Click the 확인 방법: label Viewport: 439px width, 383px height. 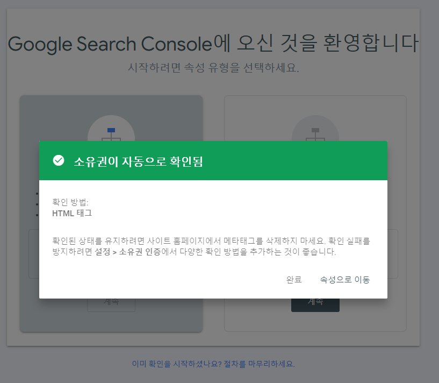coord(70,202)
